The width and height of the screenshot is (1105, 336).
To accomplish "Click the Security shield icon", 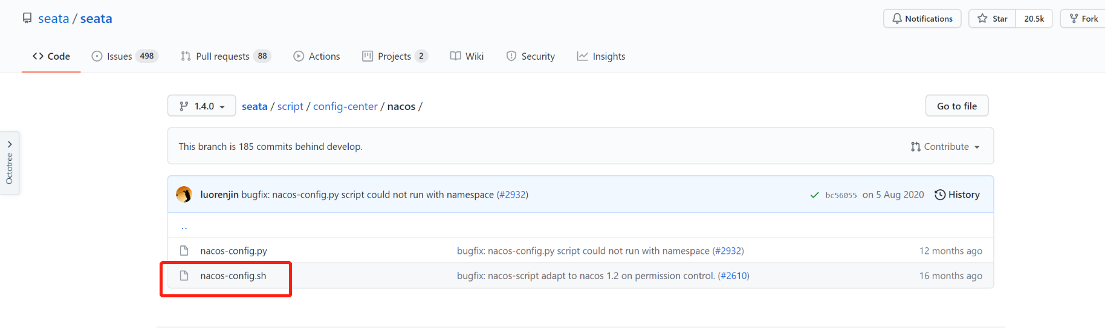I will [511, 56].
